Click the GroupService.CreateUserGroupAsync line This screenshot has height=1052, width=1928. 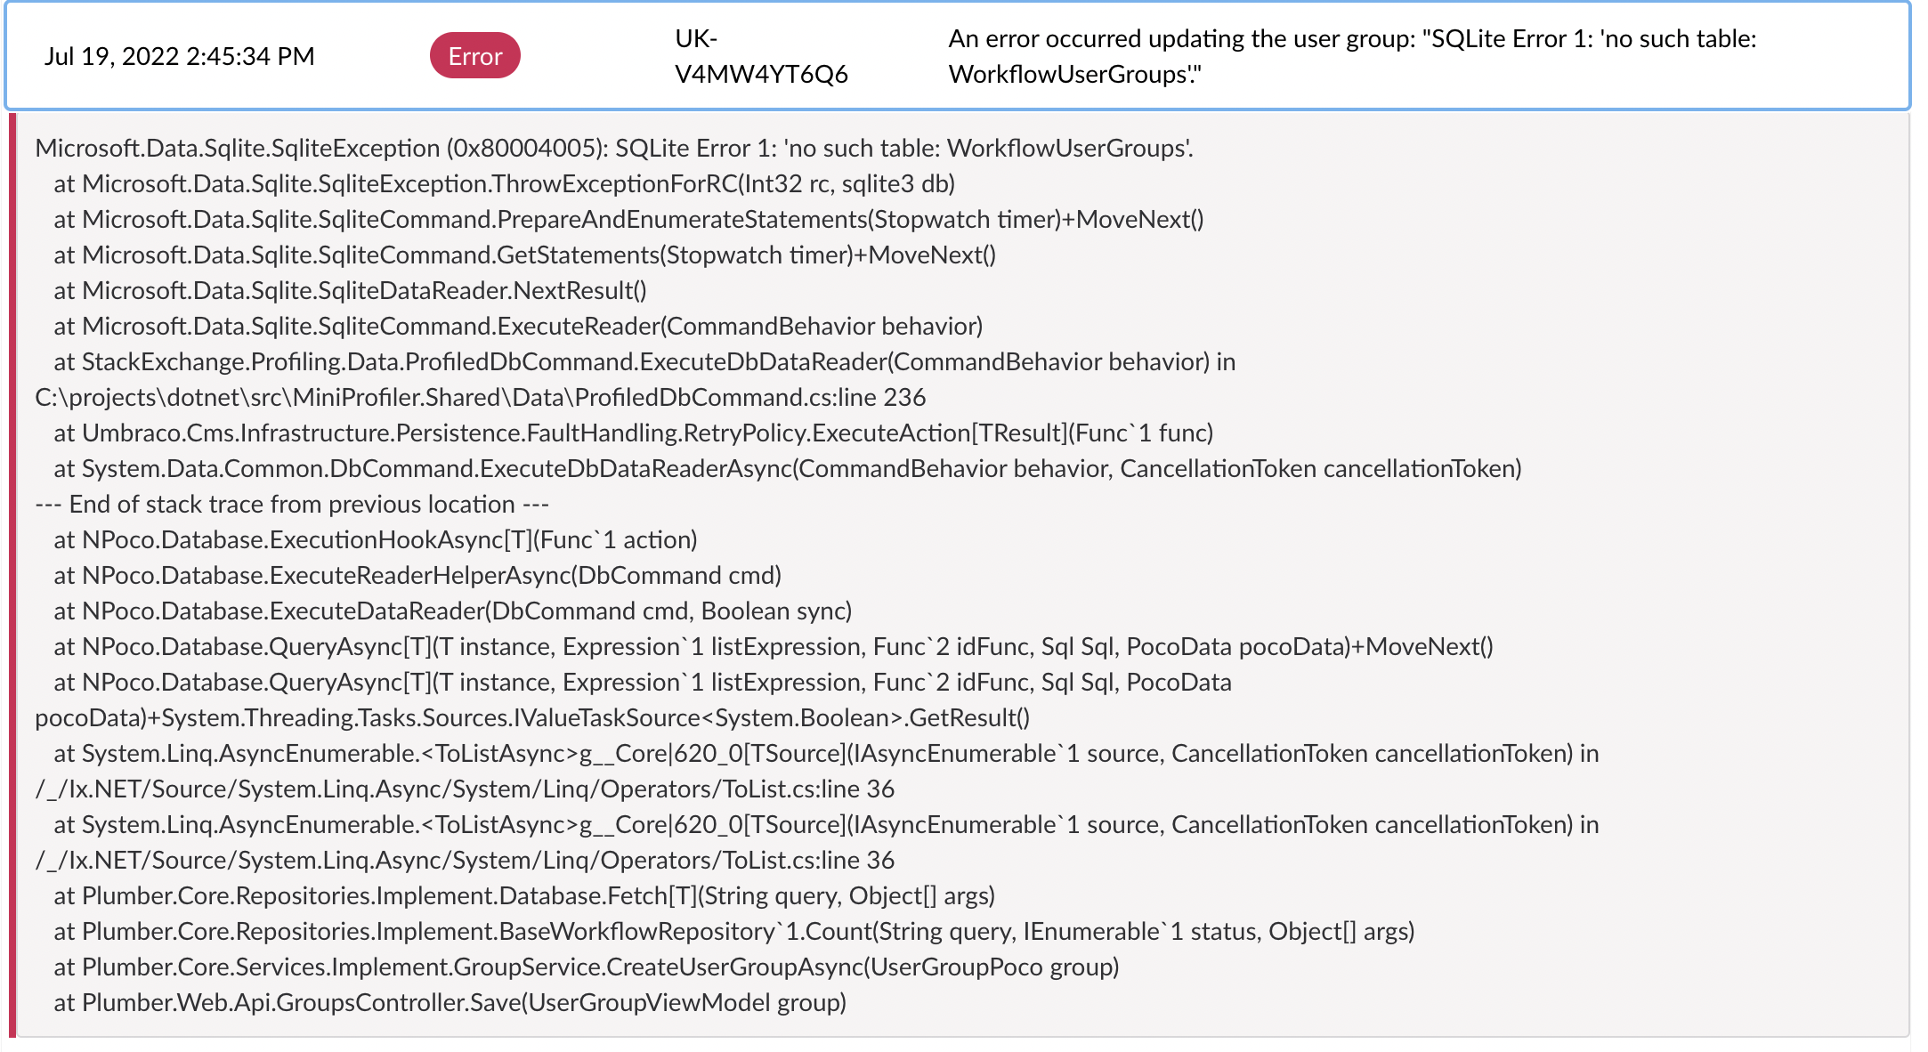587,967
